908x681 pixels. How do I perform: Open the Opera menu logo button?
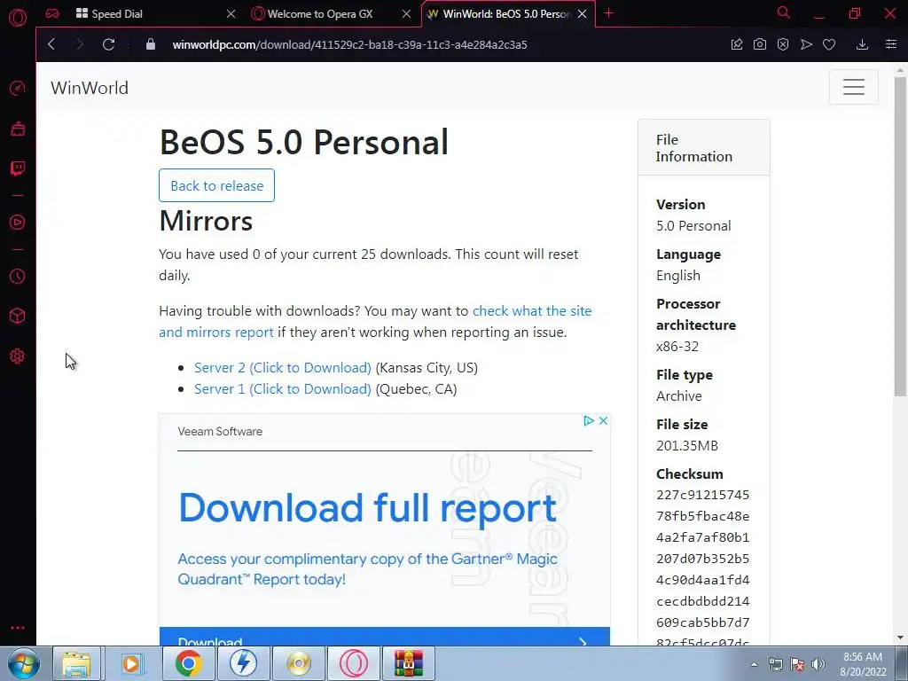[x=18, y=18]
